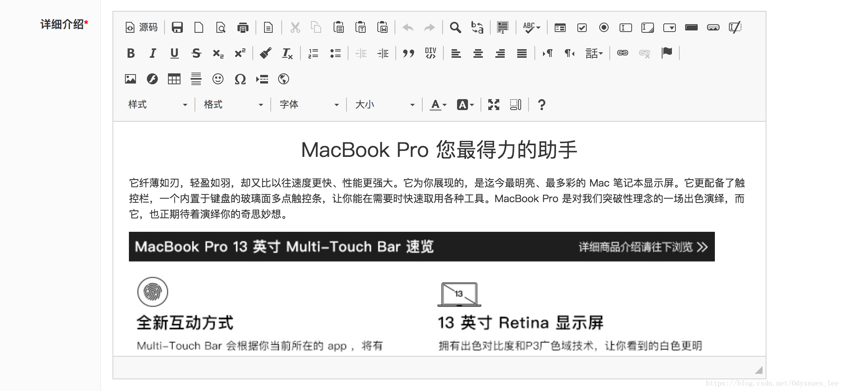Justify the text
The width and height of the screenshot is (843, 391).
pos(522,53)
